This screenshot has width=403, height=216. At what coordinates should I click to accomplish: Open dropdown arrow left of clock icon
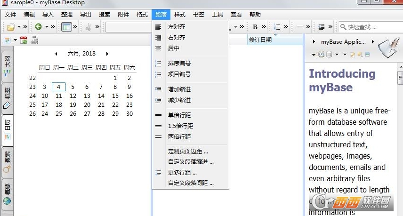tap(314, 55)
